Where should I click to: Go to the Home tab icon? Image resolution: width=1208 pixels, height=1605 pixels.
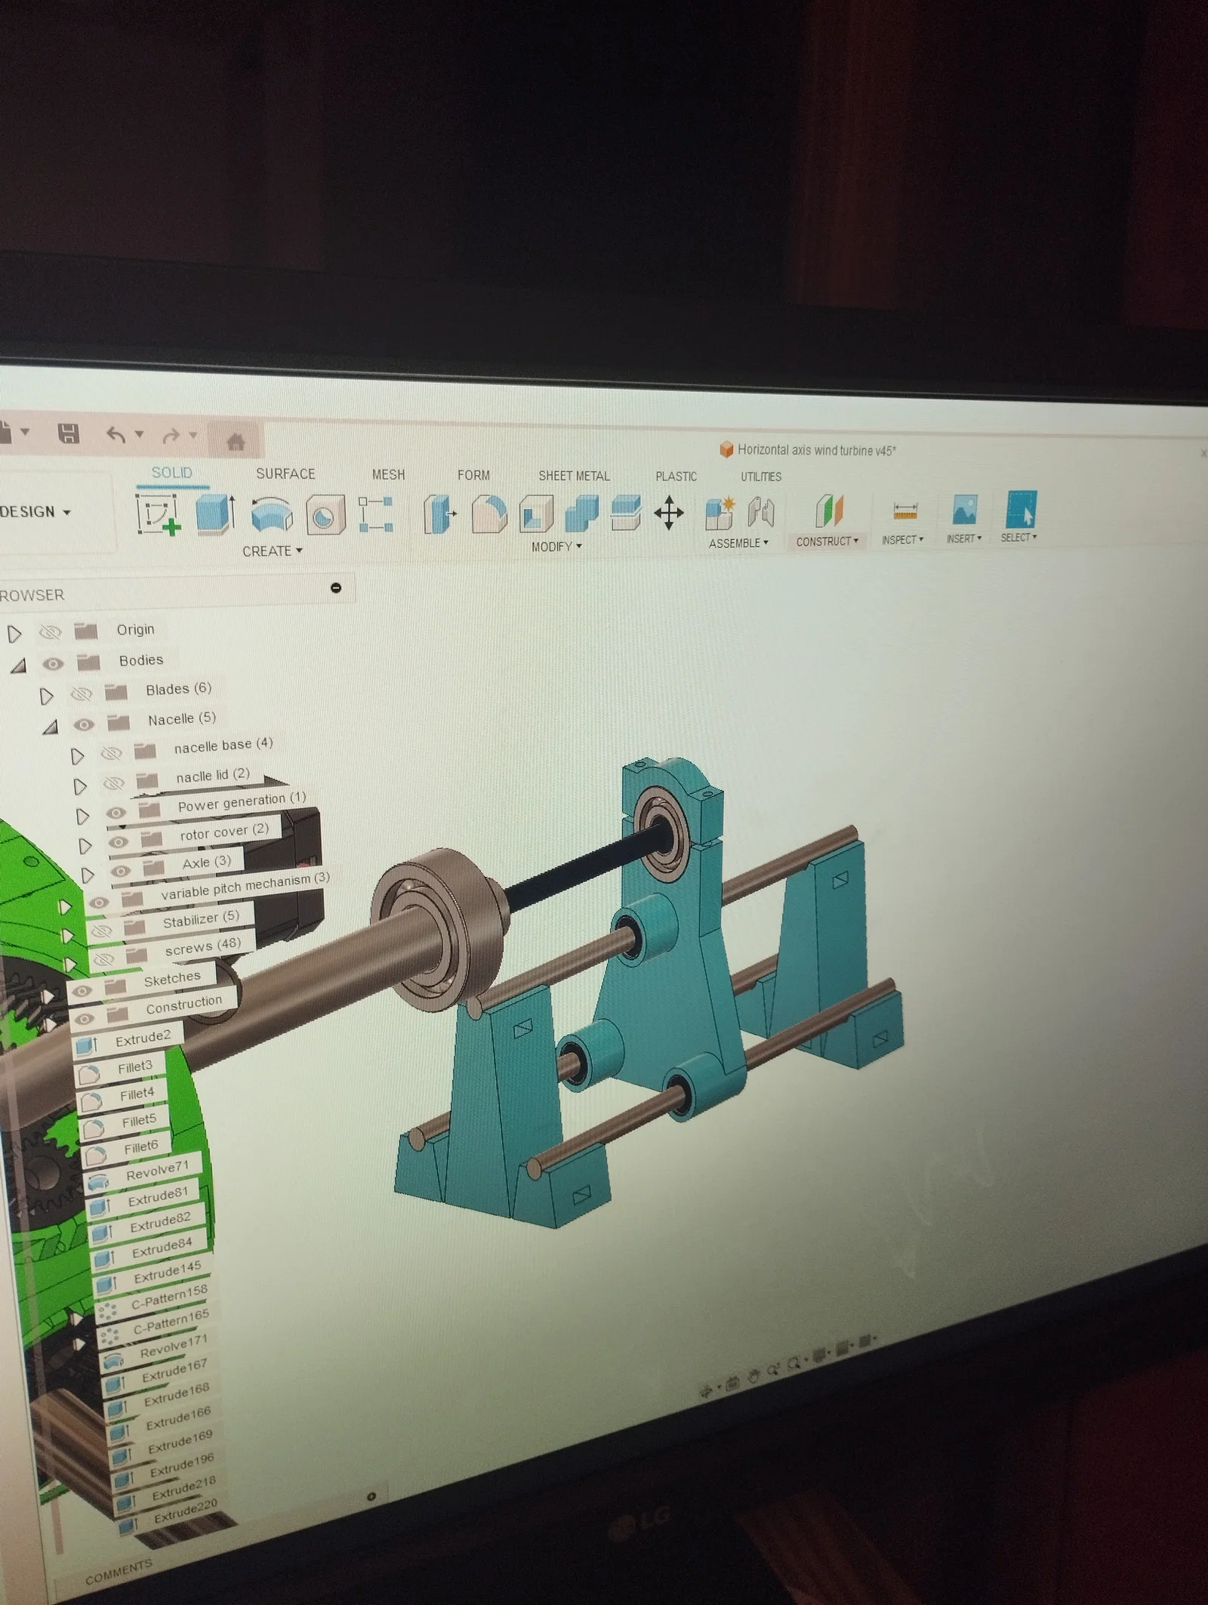235,441
